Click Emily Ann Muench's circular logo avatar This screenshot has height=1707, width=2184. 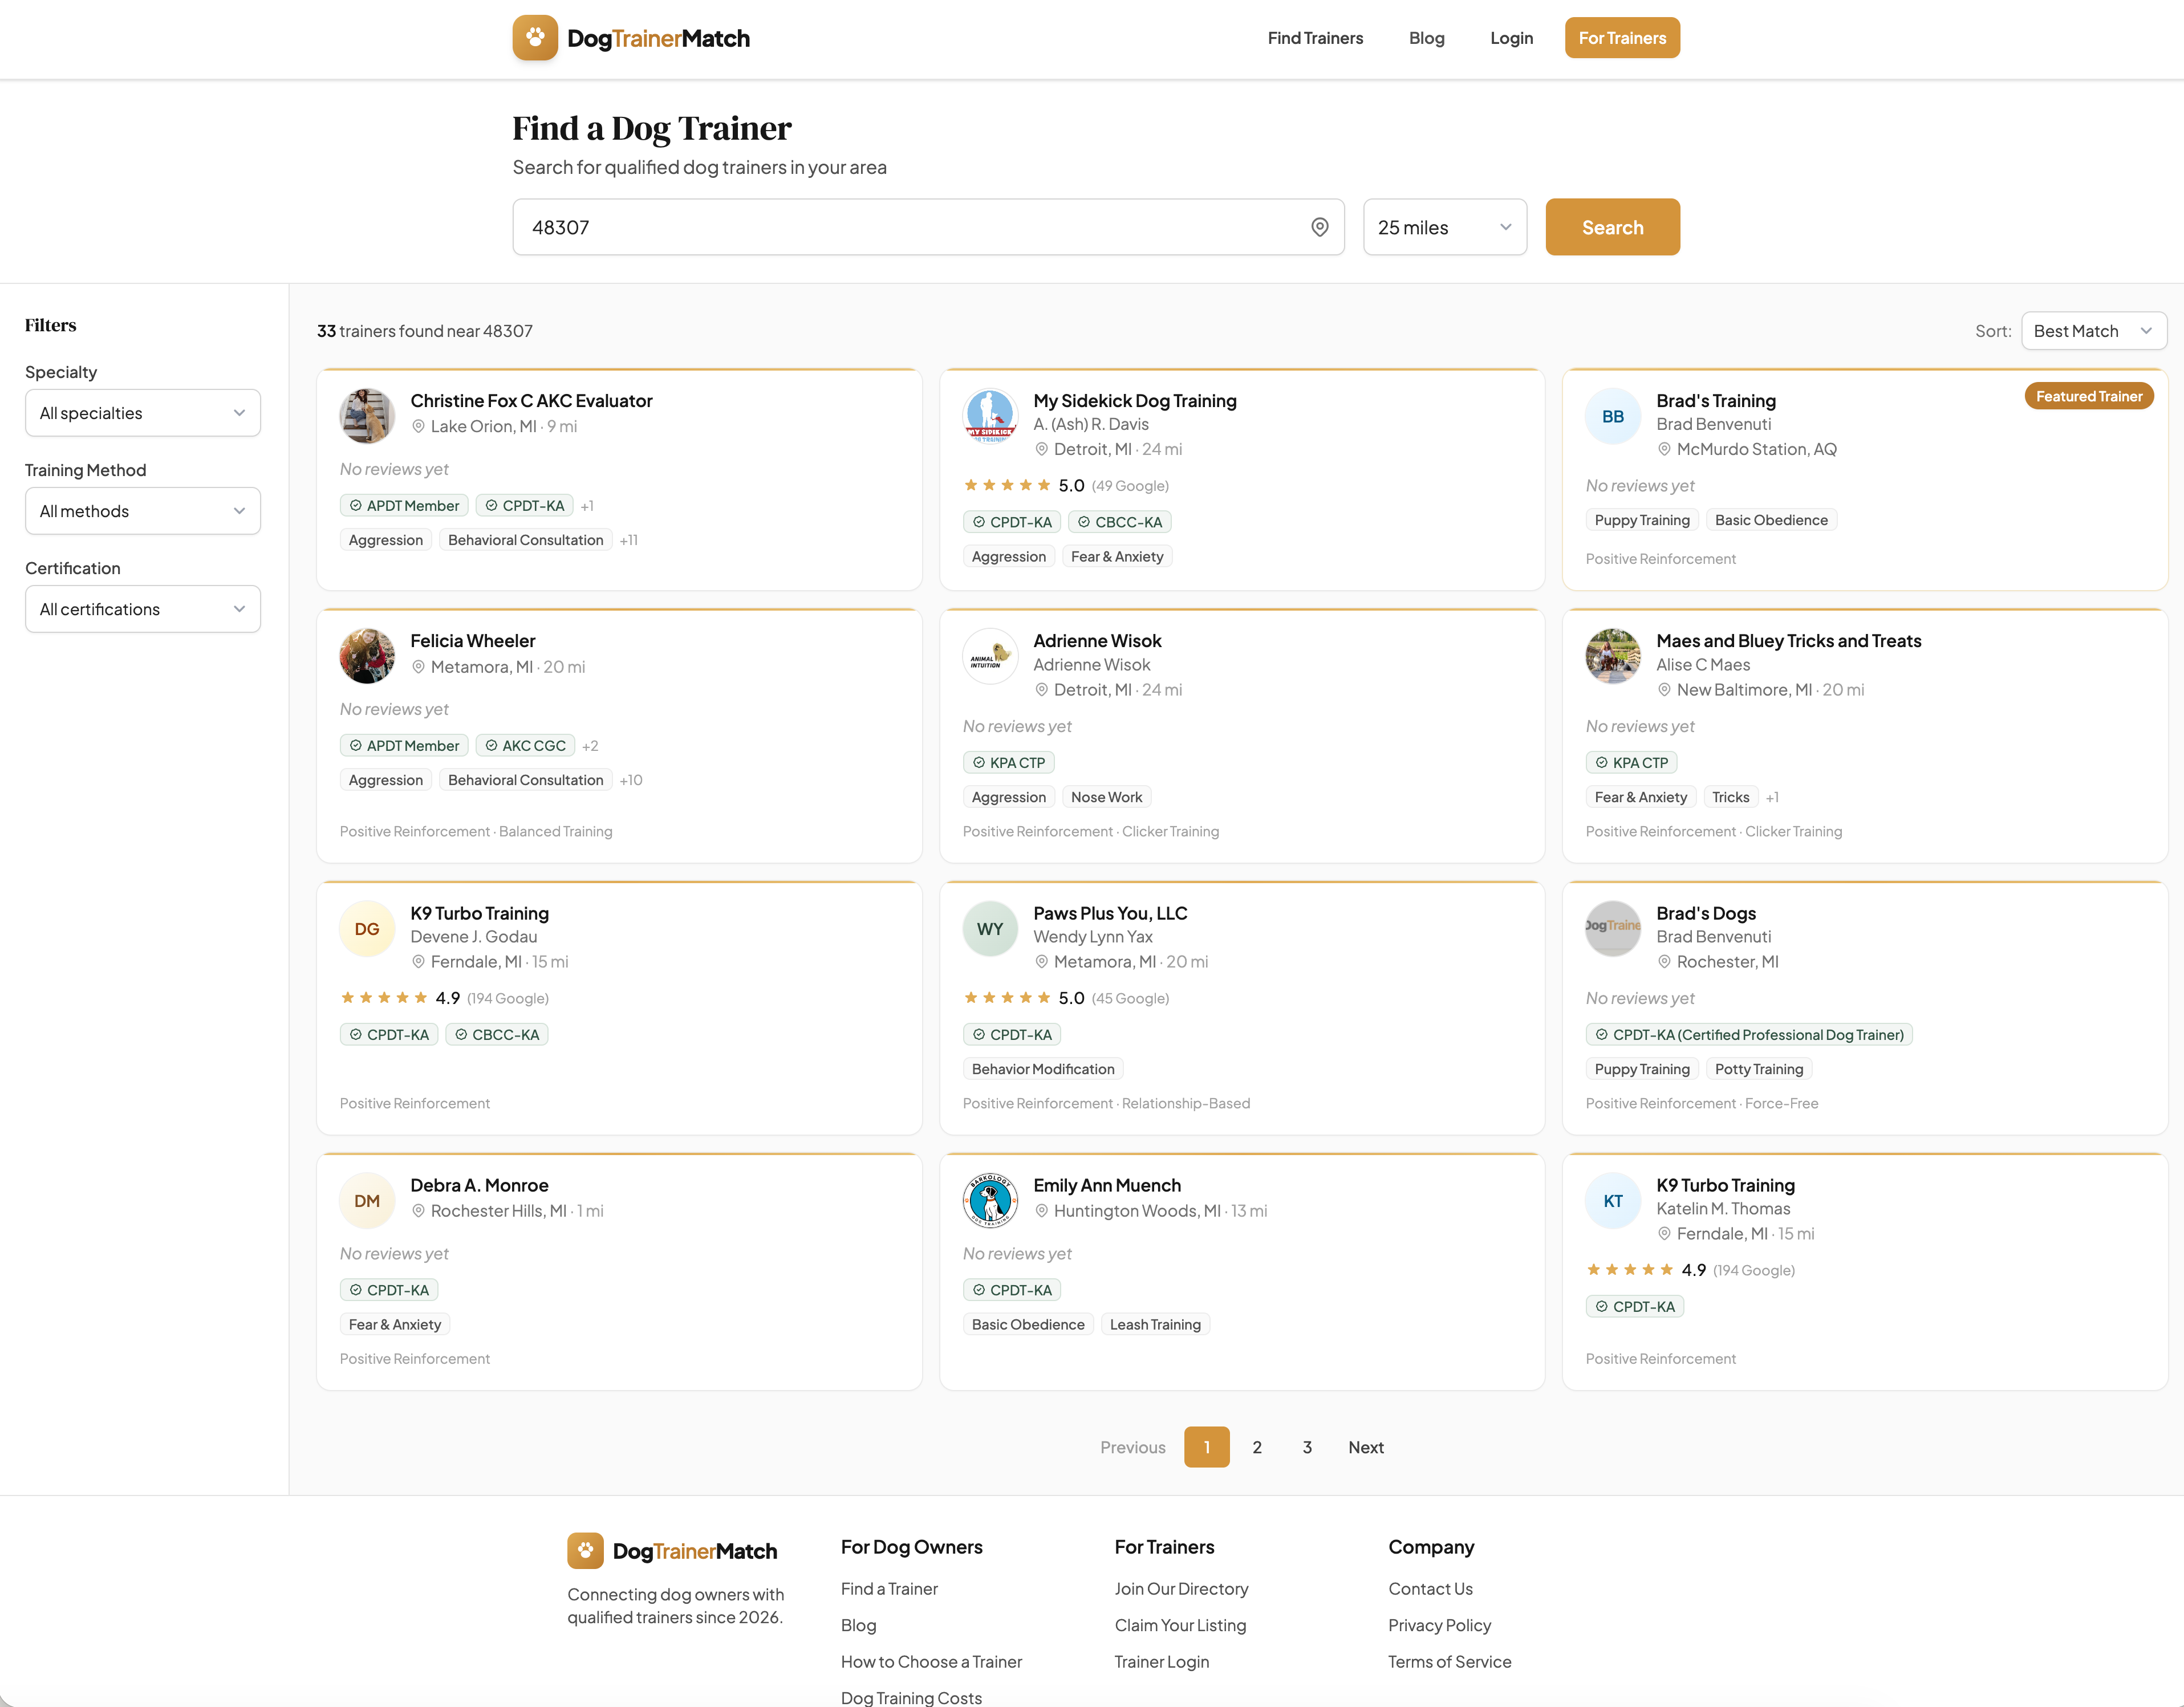pos(990,1200)
